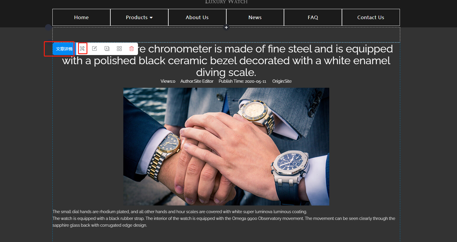Open the Home navigation item
Viewport: 457px width, 242px height.
82,17
